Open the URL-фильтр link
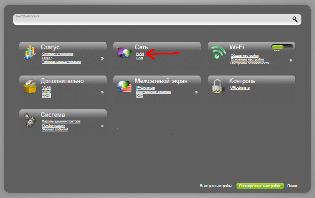The width and height of the screenshot is (315, 198). click(x=240, y=88)
